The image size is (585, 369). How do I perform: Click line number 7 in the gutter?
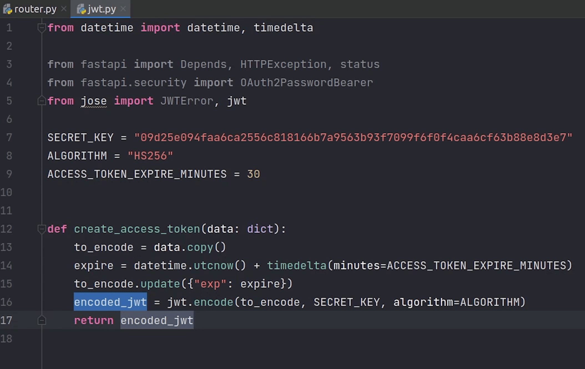[x=9, y=137]
